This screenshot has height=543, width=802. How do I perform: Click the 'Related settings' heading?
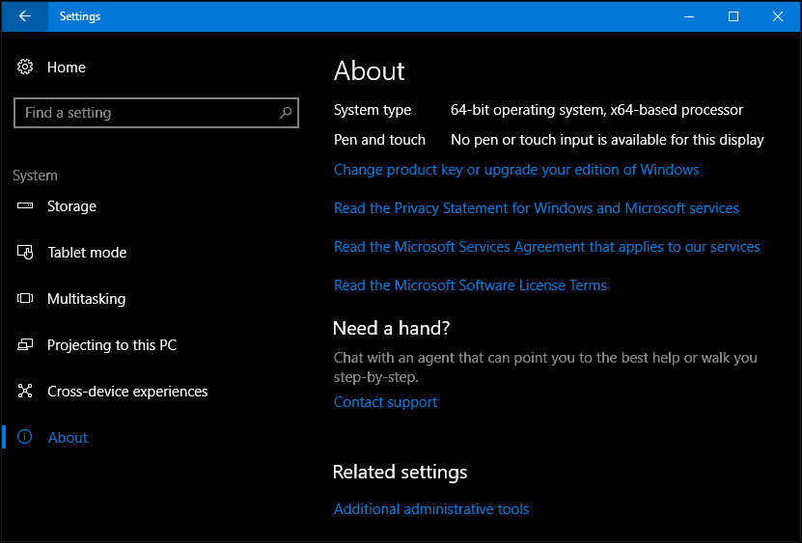[x=400, y=472]
